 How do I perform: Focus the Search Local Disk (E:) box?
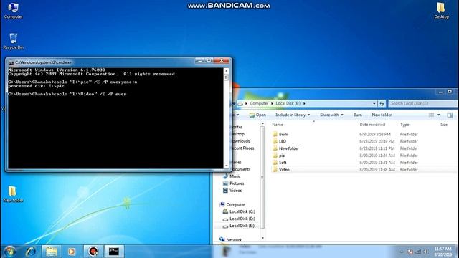[422, 103]
